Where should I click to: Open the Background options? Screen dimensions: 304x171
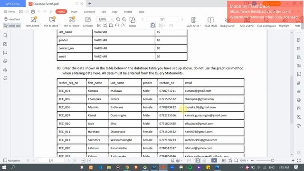[228, 22]
